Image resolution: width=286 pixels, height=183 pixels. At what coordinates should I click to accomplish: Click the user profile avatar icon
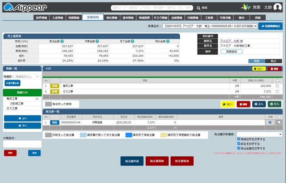click(x=277, y=7)
